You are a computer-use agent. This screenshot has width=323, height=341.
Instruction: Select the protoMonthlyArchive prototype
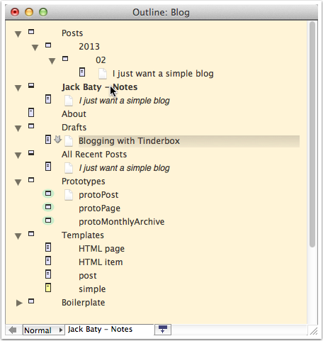[122, 222]
